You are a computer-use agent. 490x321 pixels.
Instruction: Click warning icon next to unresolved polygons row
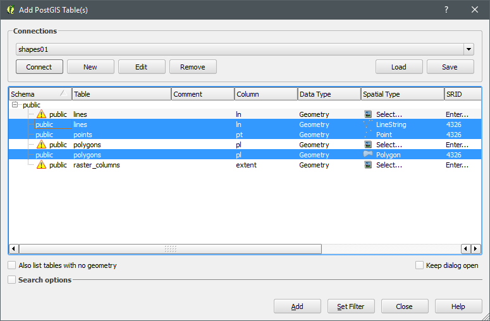pos(41,145)
